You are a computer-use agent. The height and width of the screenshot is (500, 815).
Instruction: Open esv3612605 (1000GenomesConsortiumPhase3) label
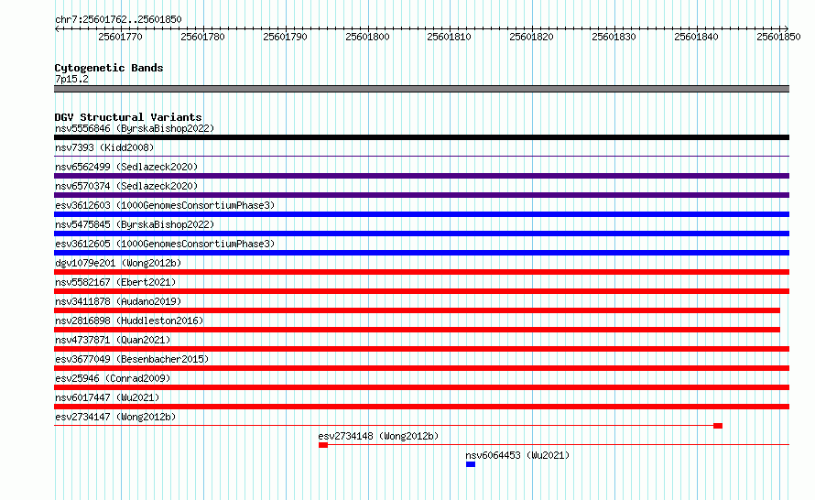coord(165,244)
